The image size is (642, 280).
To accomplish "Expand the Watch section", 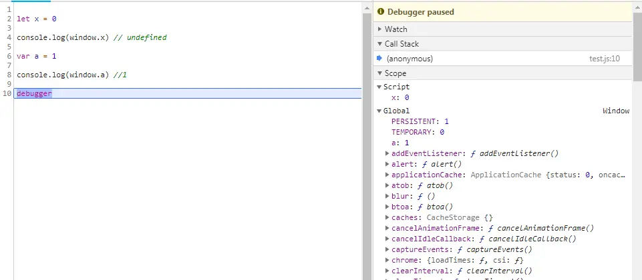I will (380, 29).
